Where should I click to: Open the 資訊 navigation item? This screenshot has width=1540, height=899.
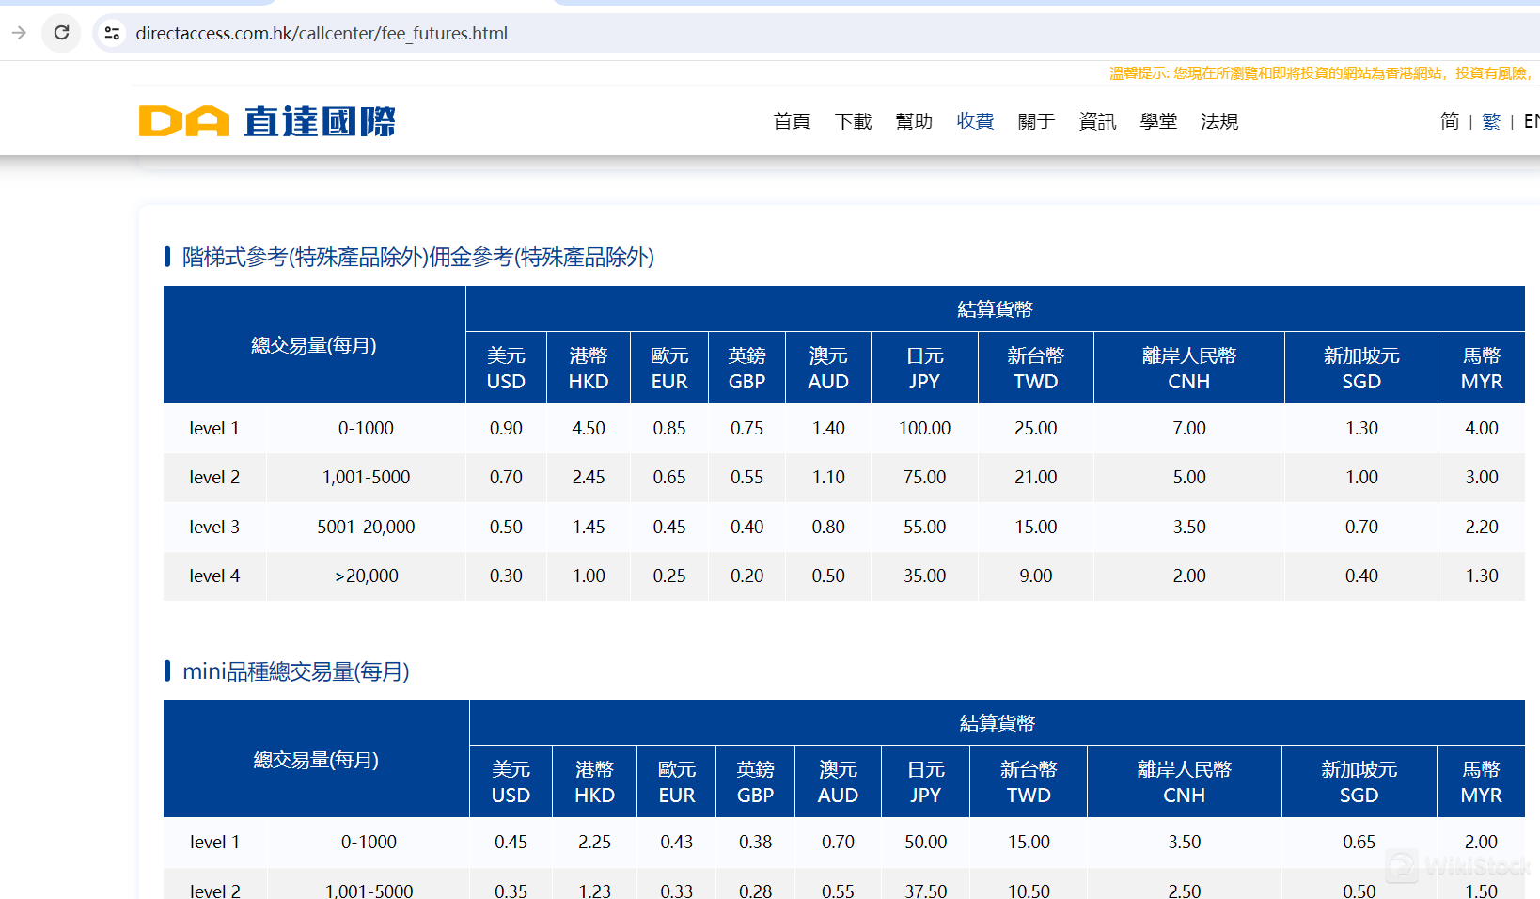click(x=1097, y=121)
